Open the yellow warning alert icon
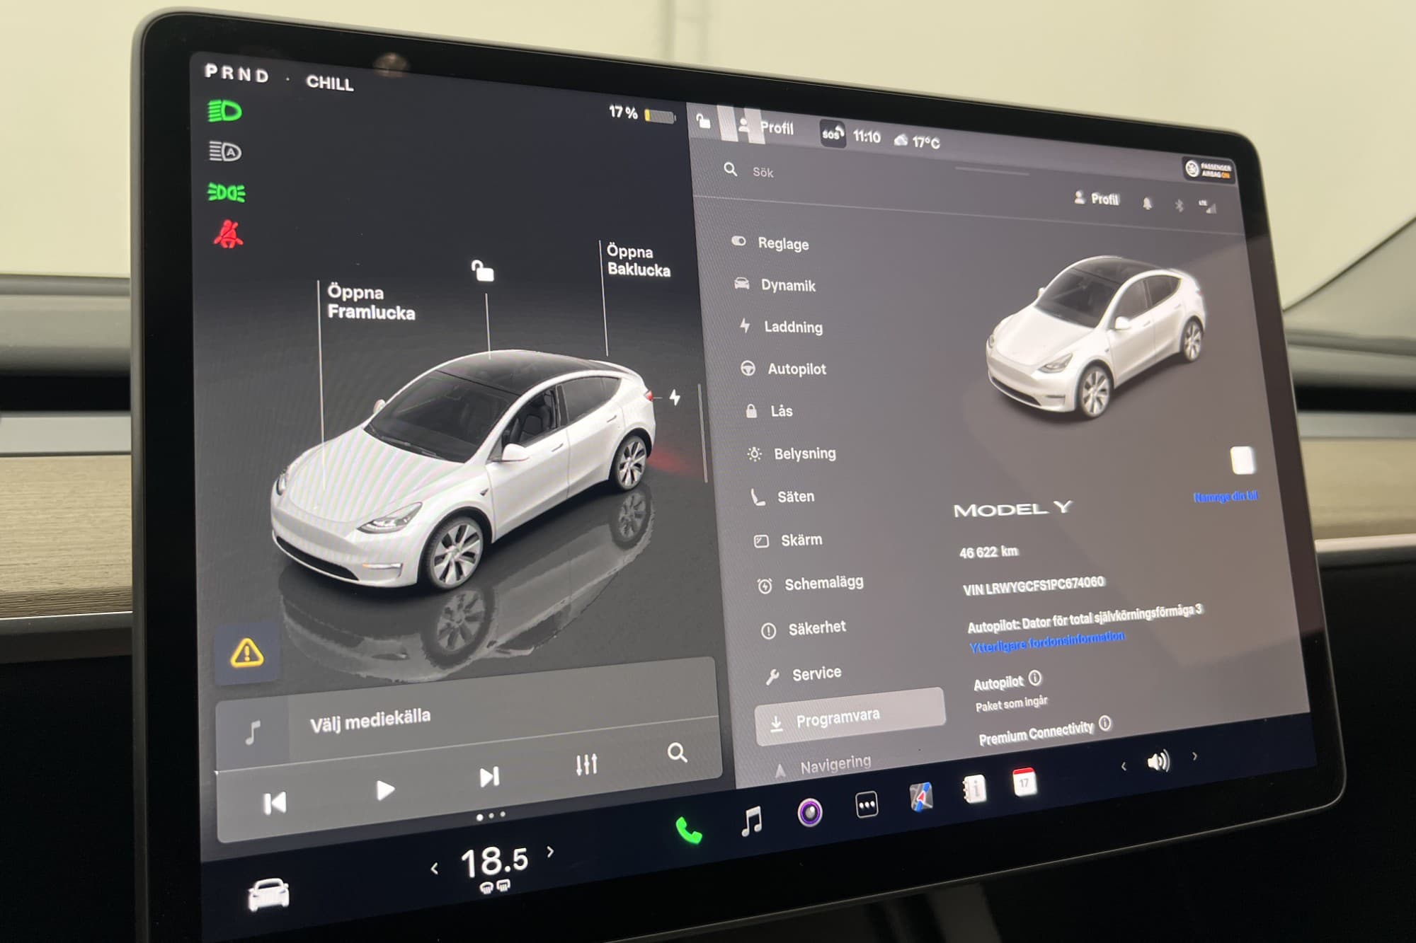1416x943 pixels. pos(246,653)
